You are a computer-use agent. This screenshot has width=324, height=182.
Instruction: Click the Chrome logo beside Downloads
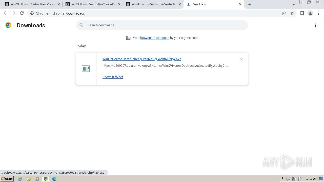pos(8,25)
